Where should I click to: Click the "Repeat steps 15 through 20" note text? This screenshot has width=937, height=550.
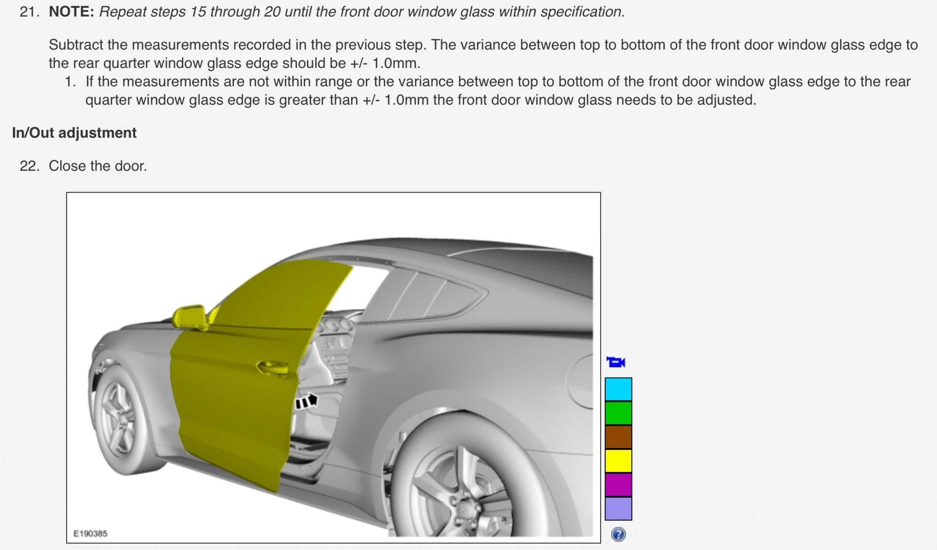point(362,11)
